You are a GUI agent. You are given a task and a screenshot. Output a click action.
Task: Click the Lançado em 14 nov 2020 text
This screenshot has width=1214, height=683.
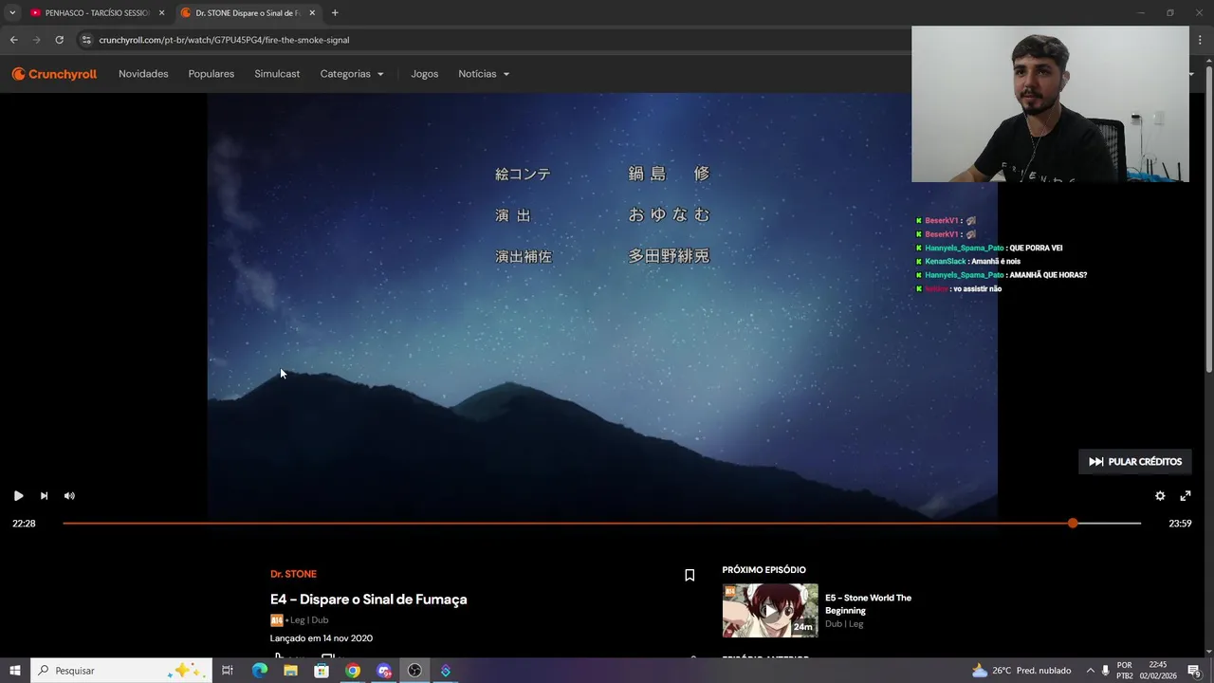pyautogui.click(x=322, y=638)
